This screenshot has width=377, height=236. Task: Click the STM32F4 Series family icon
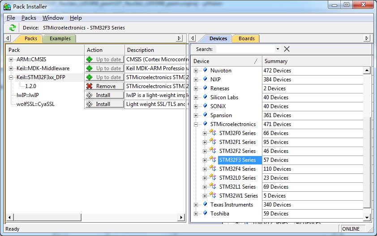point(213,168)
